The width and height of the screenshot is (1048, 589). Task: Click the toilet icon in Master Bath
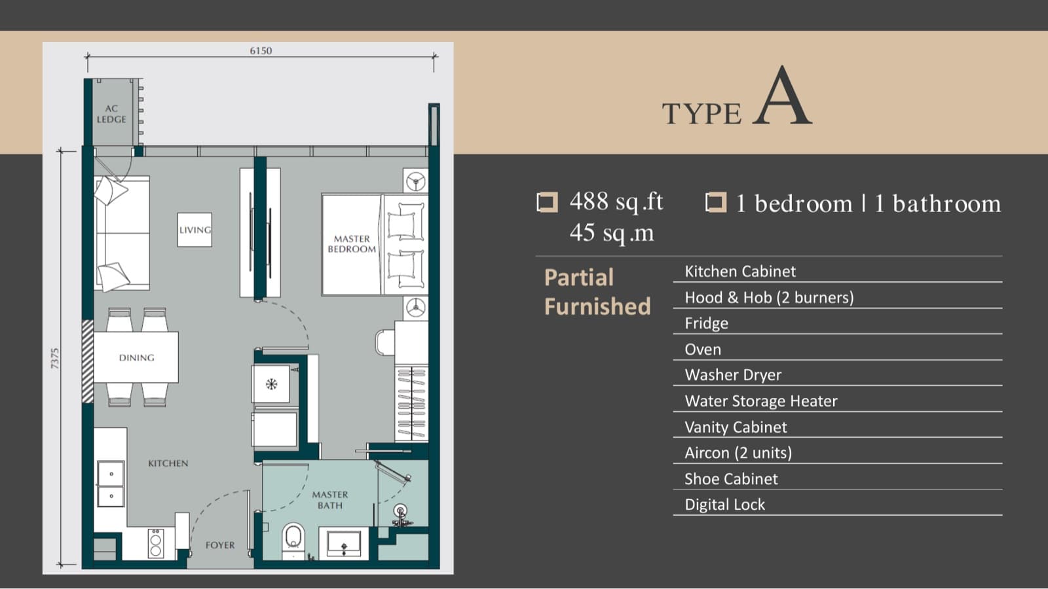(x=293, y=541)
